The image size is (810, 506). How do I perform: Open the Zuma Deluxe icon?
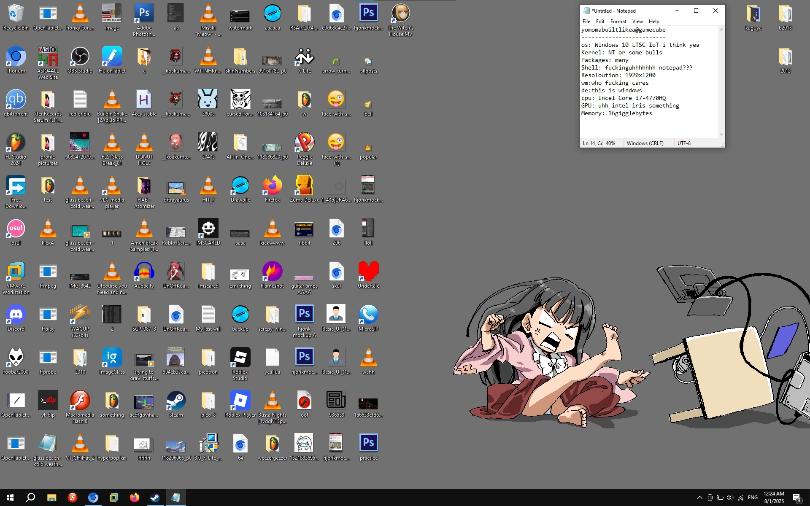pos(304,189)
